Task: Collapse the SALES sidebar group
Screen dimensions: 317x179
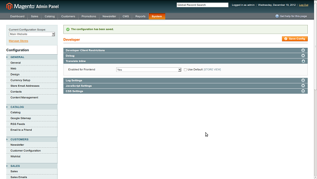Action: click(x=32, y=166)
